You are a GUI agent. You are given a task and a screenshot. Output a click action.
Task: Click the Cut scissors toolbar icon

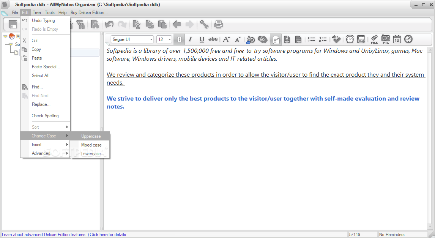(136, 24)
